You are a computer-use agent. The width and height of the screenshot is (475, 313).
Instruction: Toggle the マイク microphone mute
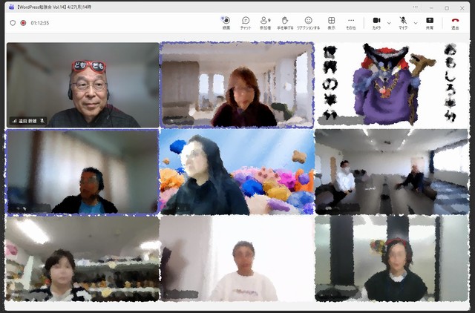403,22
